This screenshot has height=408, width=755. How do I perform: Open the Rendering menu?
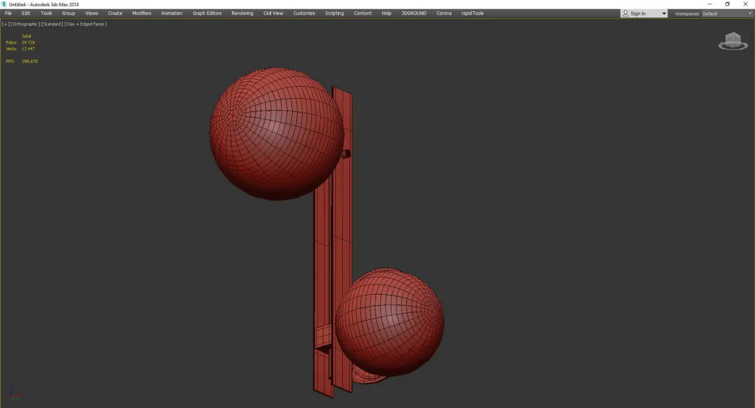[242, 13]
